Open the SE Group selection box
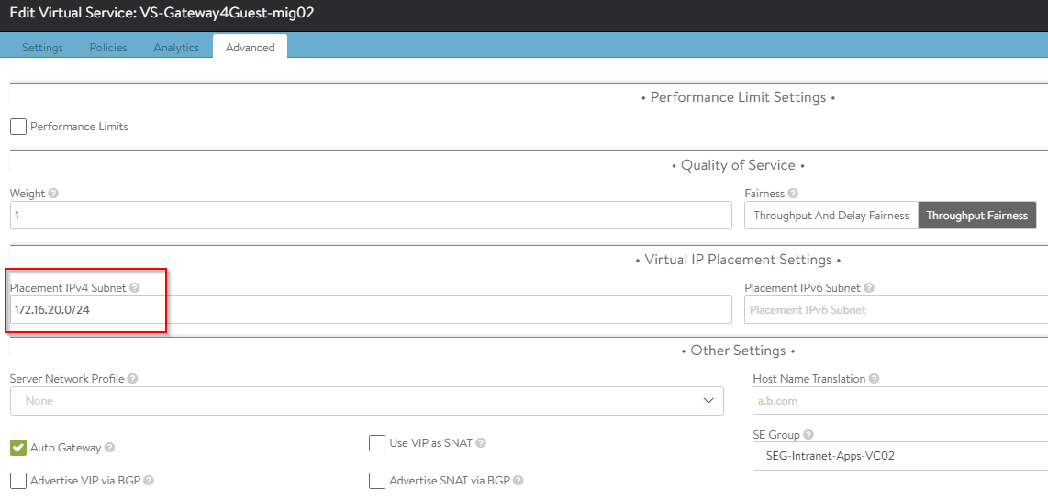Viewport: 1048px width, 501px height. (x=900, y=456)
